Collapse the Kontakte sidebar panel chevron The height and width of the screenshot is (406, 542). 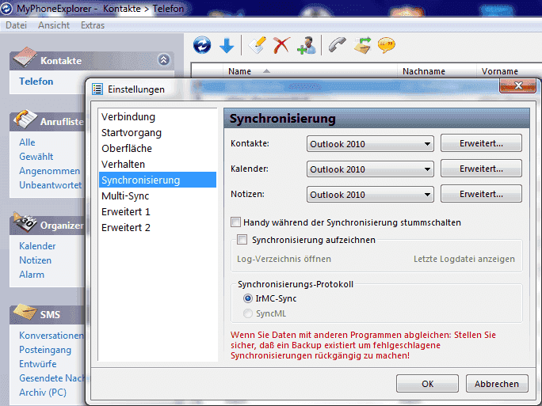[164, 59]
